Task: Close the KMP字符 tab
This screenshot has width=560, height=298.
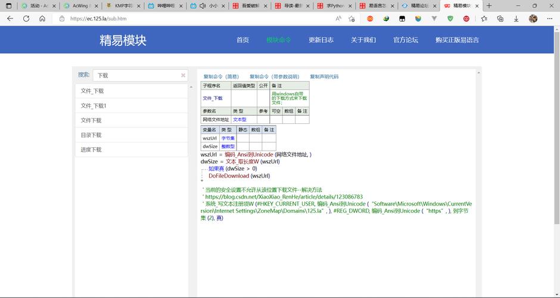Action: 138,6
